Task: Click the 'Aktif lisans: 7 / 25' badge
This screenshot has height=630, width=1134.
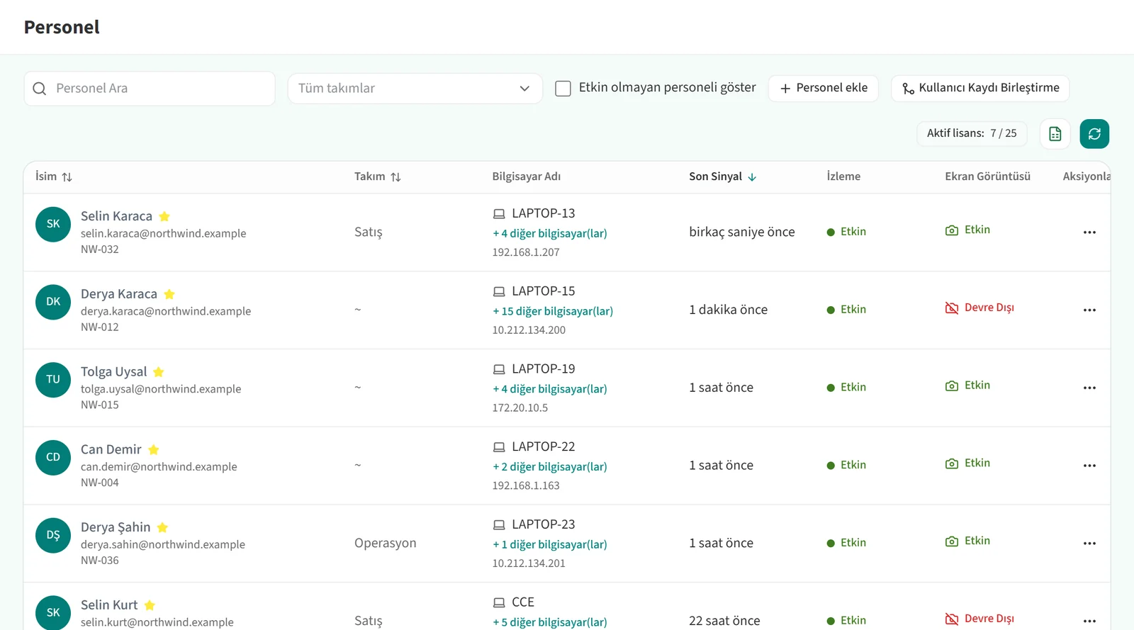Action: 972,133
